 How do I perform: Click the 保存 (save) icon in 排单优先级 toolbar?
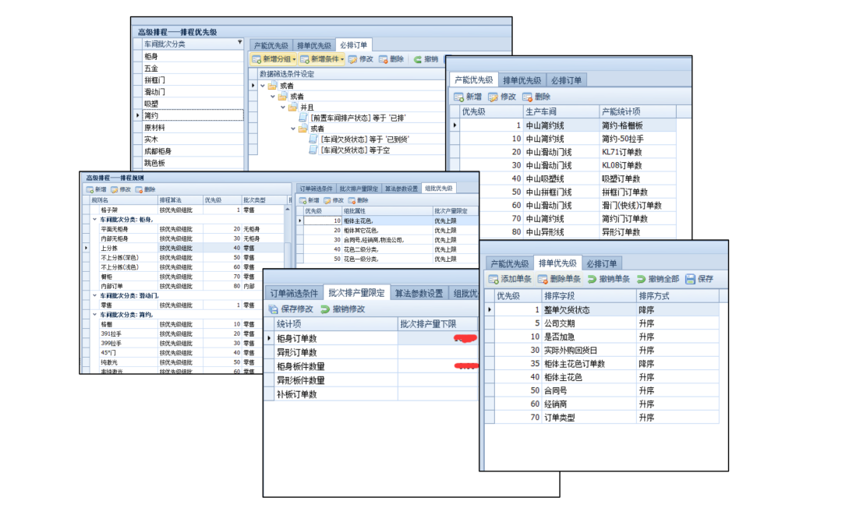pyautogui.click(x=690, y=279)
